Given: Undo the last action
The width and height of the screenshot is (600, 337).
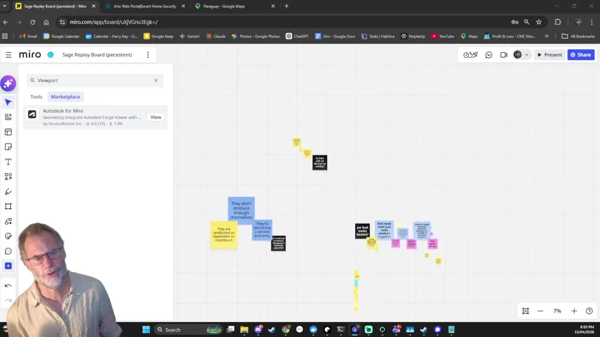Looking at the screenshot, I should 8,286.
